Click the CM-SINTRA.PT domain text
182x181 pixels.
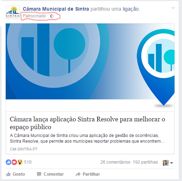coord(24,149)
